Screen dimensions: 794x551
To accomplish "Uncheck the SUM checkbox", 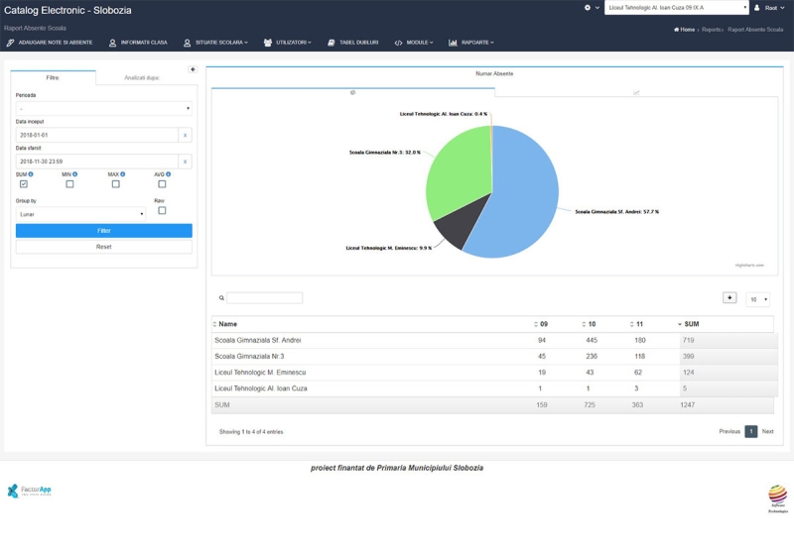I will pos(24,183).
